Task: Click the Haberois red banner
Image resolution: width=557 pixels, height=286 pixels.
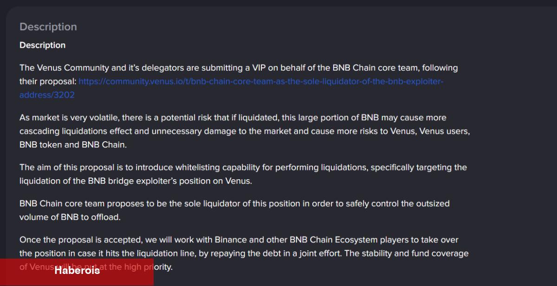Action: (x=77, y=272)
